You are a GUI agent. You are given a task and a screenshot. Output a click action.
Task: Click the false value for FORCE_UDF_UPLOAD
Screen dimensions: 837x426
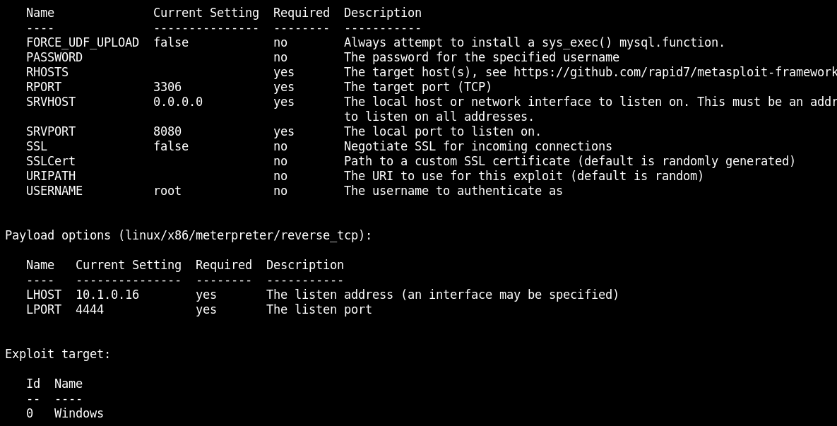point(171,42)
